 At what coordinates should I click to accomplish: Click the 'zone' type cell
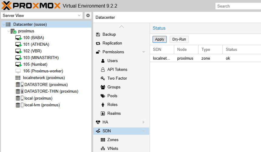tap(206, 58)
